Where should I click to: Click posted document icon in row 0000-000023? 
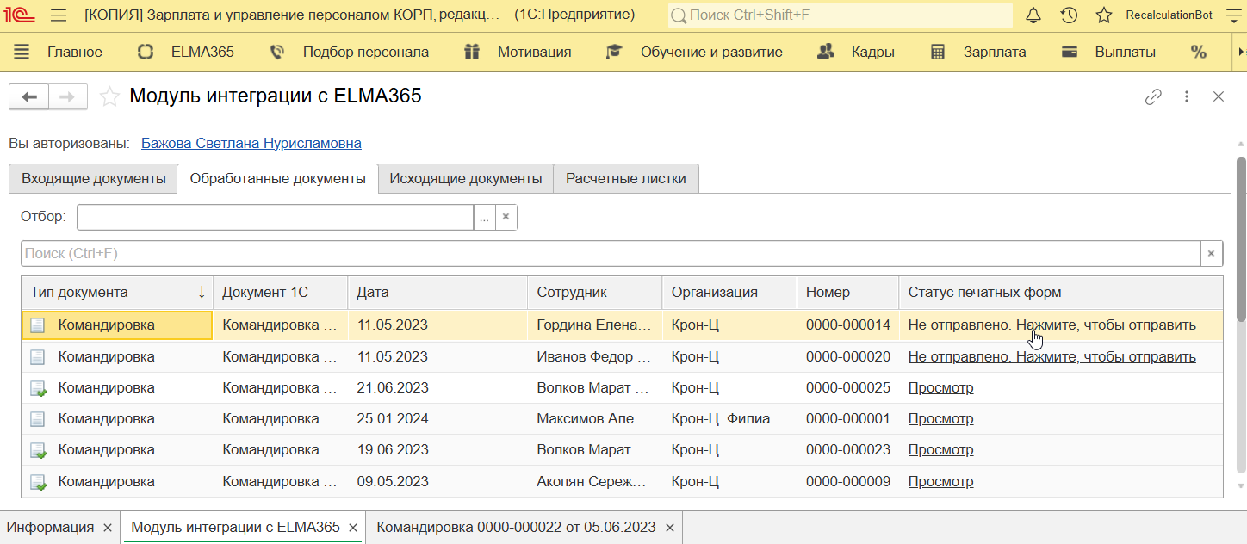click(x=38, y=450)
